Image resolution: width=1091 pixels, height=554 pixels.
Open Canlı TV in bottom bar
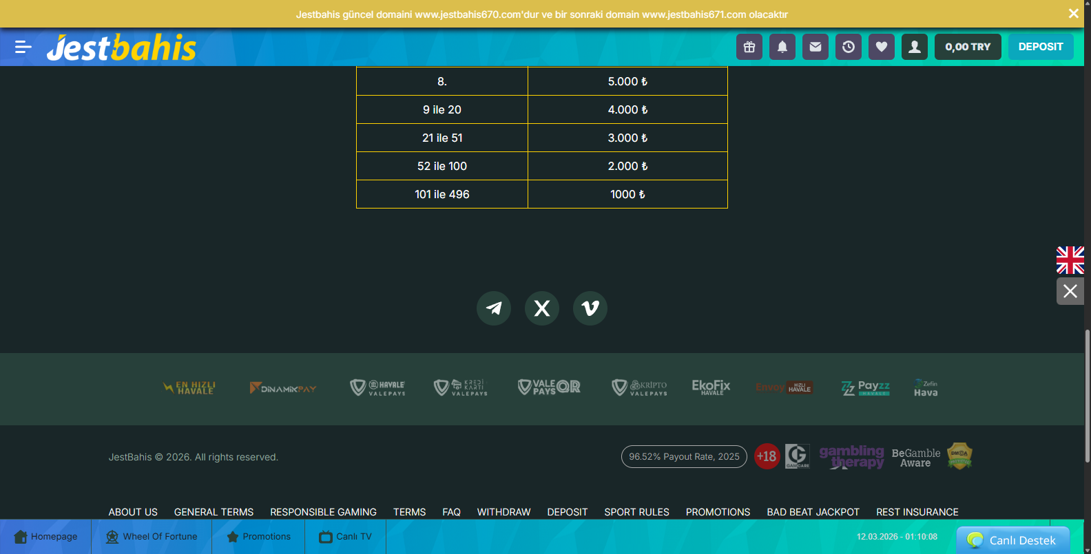click(345, 537)
